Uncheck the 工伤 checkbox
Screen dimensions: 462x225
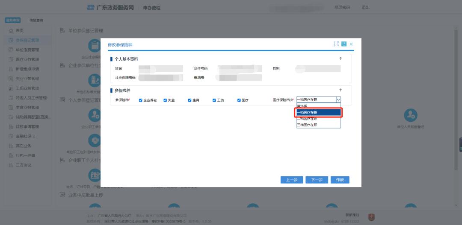[x=214, y=100]
